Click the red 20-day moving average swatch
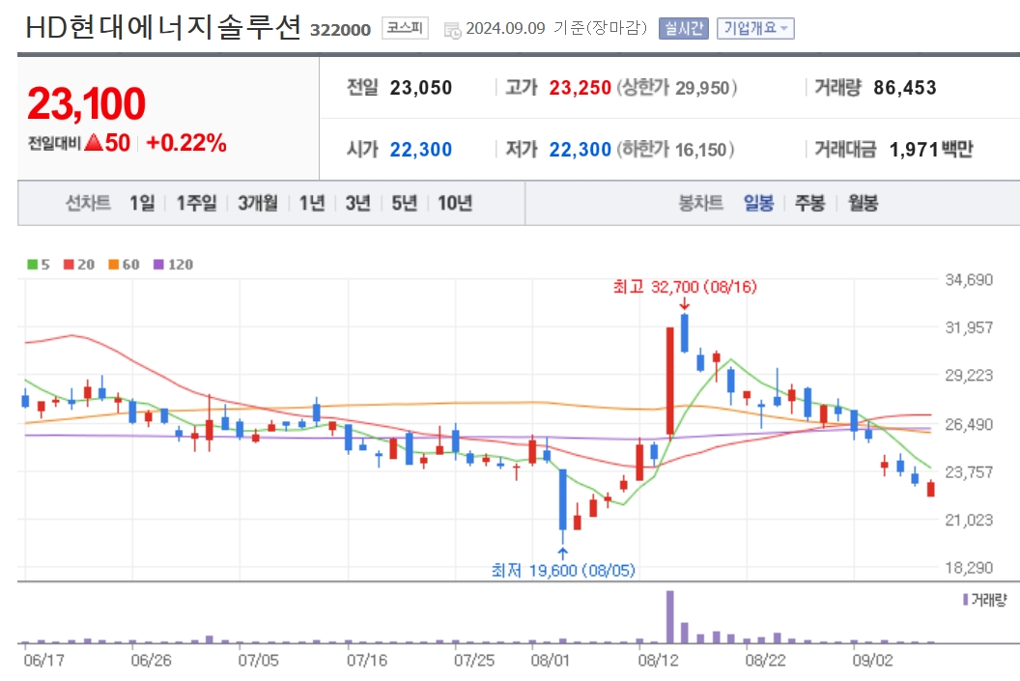1020x681 pixels. [x=69, y=264]
